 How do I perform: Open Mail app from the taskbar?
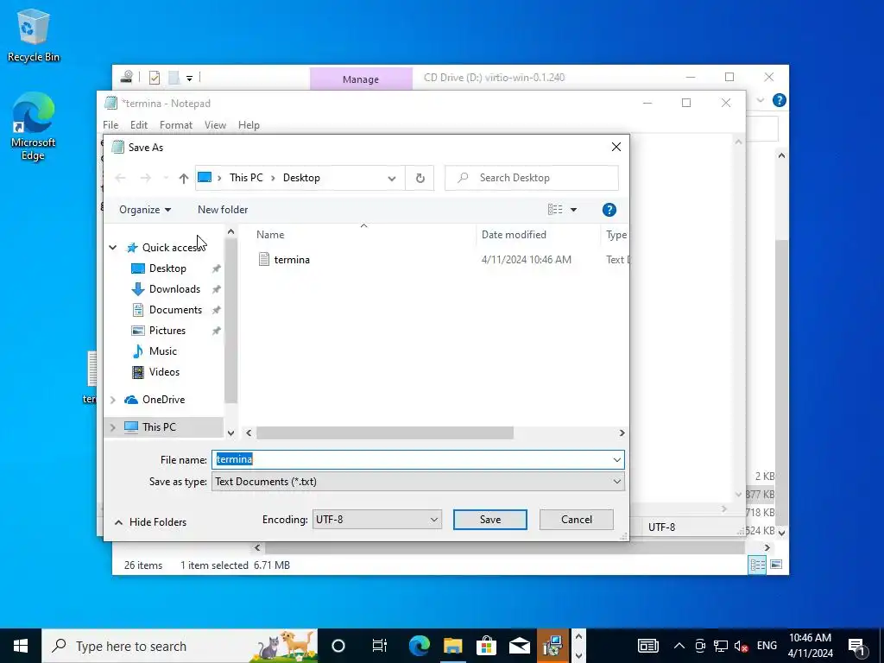[x=519, y=646]
